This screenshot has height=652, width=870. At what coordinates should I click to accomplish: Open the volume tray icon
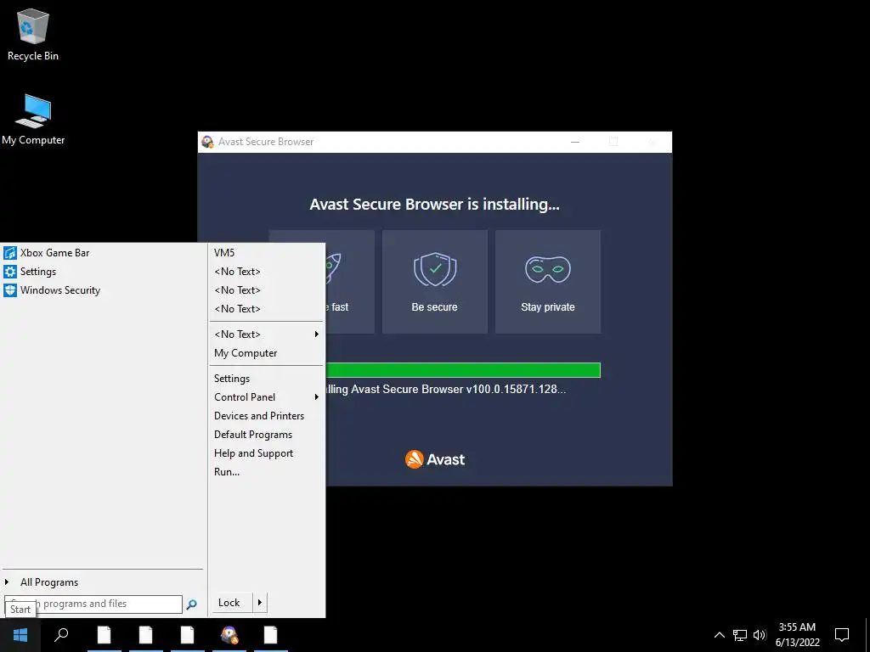pos(760,635)
